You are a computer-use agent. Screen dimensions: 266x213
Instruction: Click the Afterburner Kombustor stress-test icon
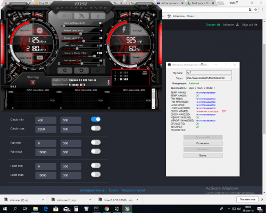(x=81, y=16)
